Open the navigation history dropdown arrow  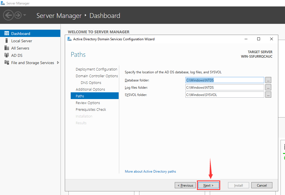25,15
